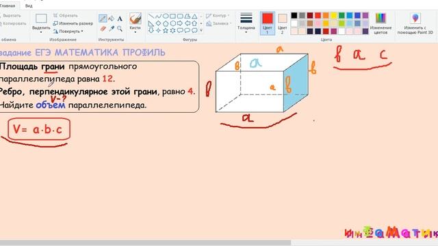Pick the purple swatch in top row

tap(365, 16)
